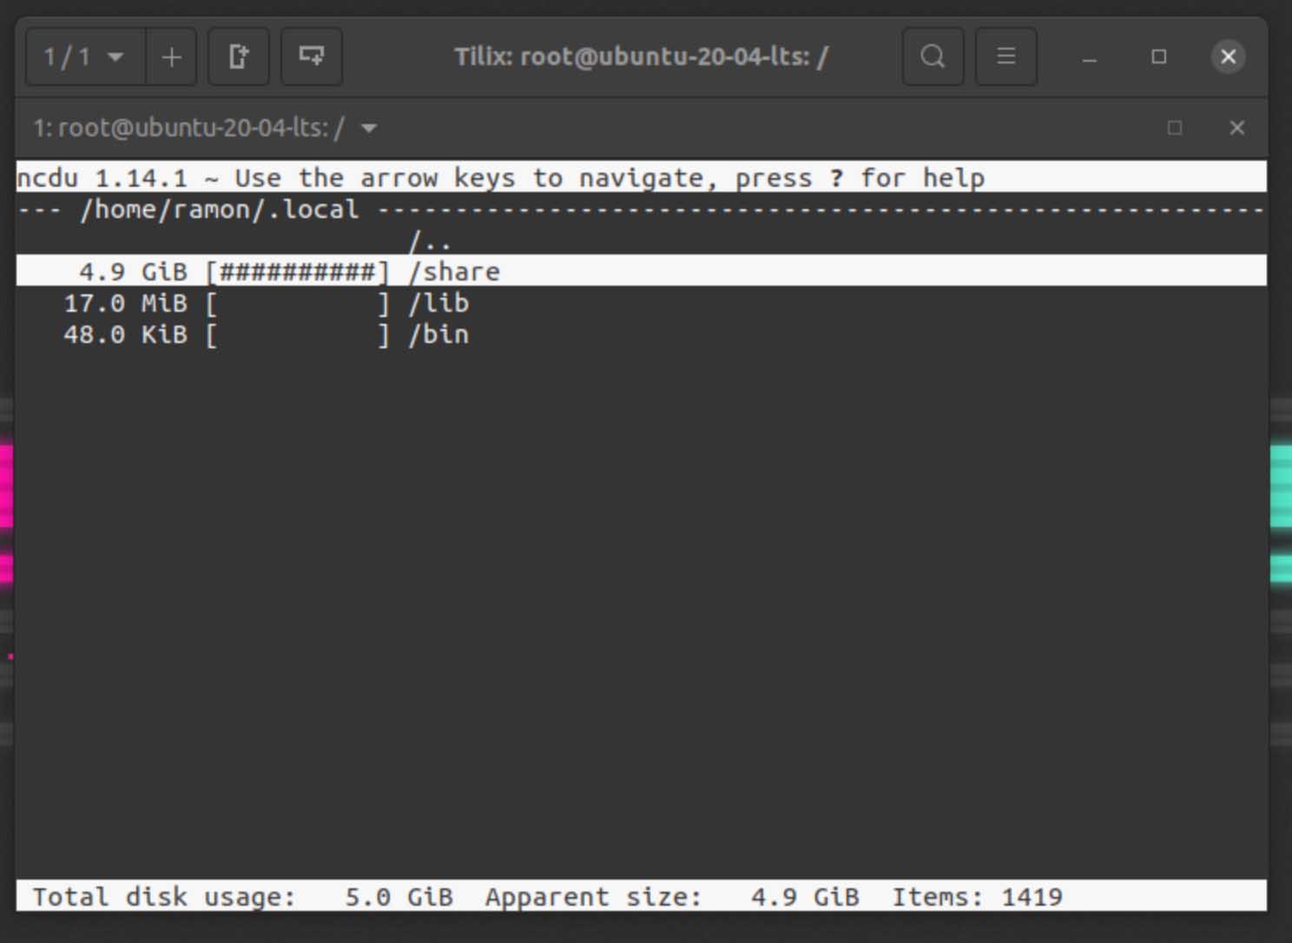
Task: Open the Tilix hamburger menu
Action: [1006, 57]
